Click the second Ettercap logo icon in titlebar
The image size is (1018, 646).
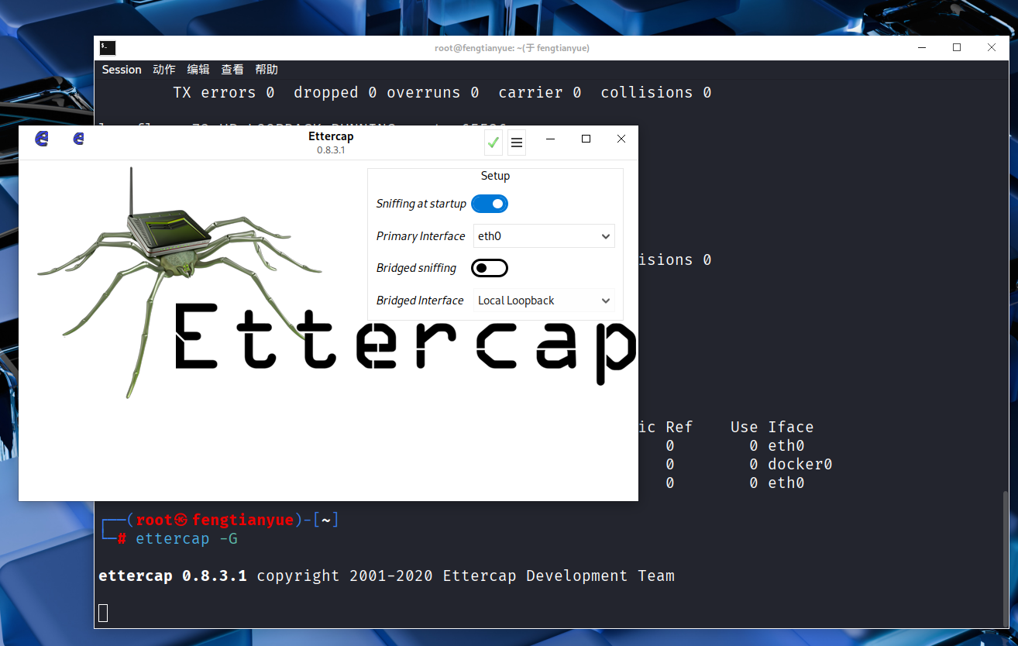[78, 139]
